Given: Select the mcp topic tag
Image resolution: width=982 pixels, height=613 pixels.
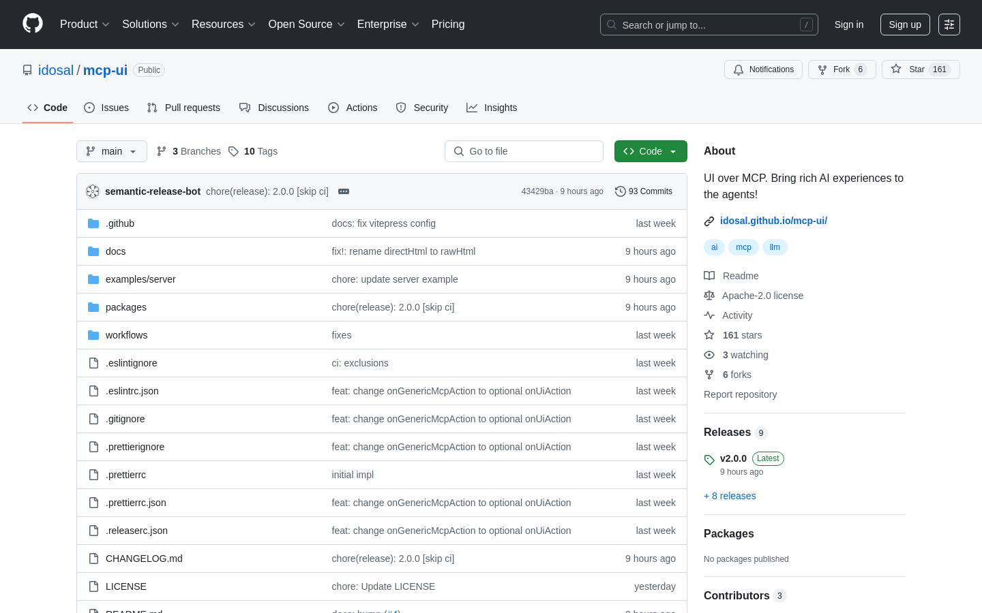Looking at the screenshot, I should 743,247.
